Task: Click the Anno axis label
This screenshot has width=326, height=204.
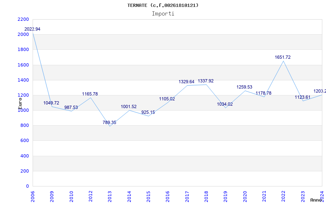Action: (316, 200)
